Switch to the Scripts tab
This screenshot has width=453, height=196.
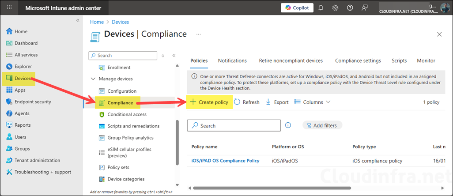pyautogui.click(x=399, y=60)
